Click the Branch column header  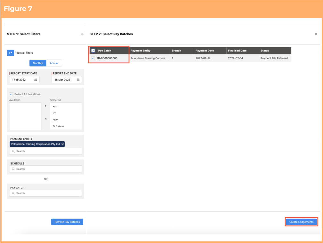pos(176,51)
